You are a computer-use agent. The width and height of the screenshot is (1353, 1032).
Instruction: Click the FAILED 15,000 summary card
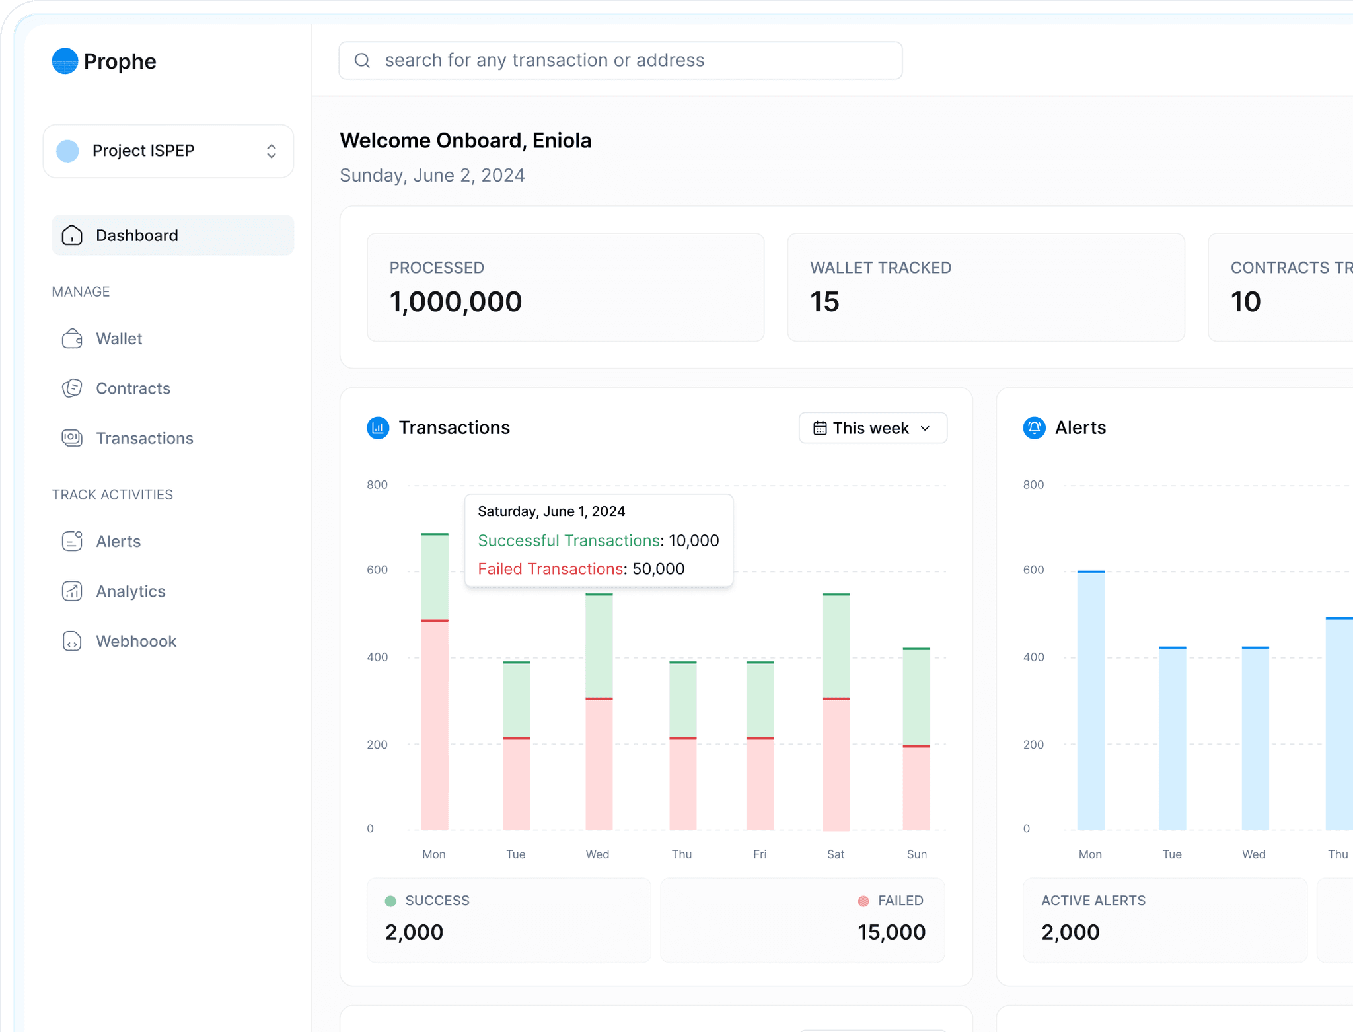(x=803, y=920)
